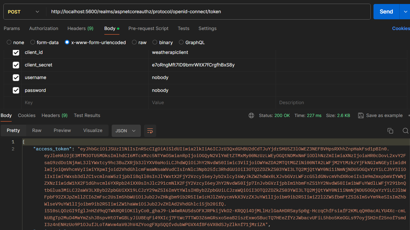Viewport: 410px width, 230px height.
Task: Select the form-data body type
Action: point(33,42)
